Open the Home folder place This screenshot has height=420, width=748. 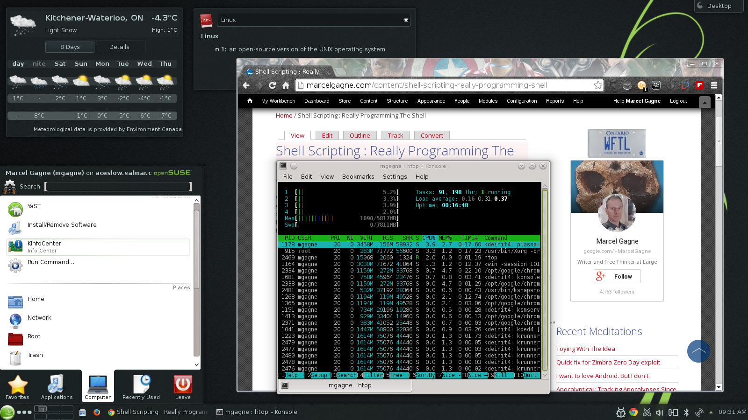point(99,302)
